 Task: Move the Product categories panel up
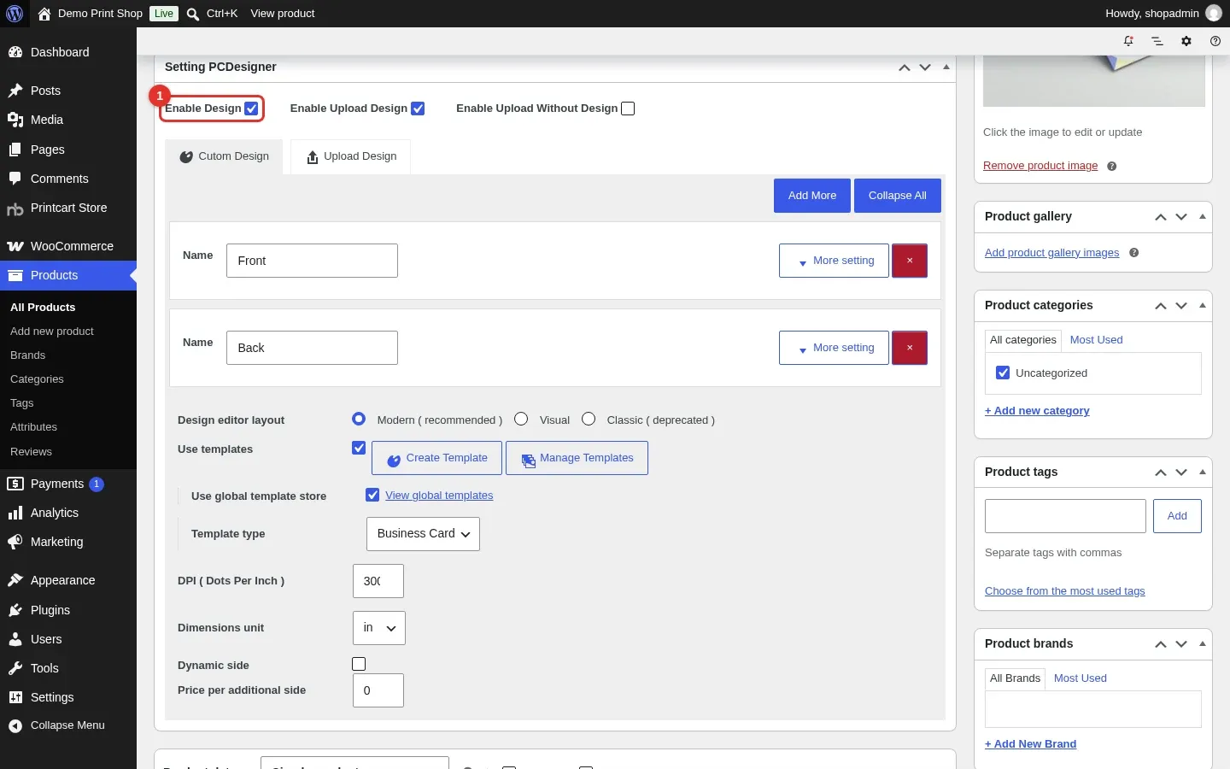click(x=1161, y=306)
